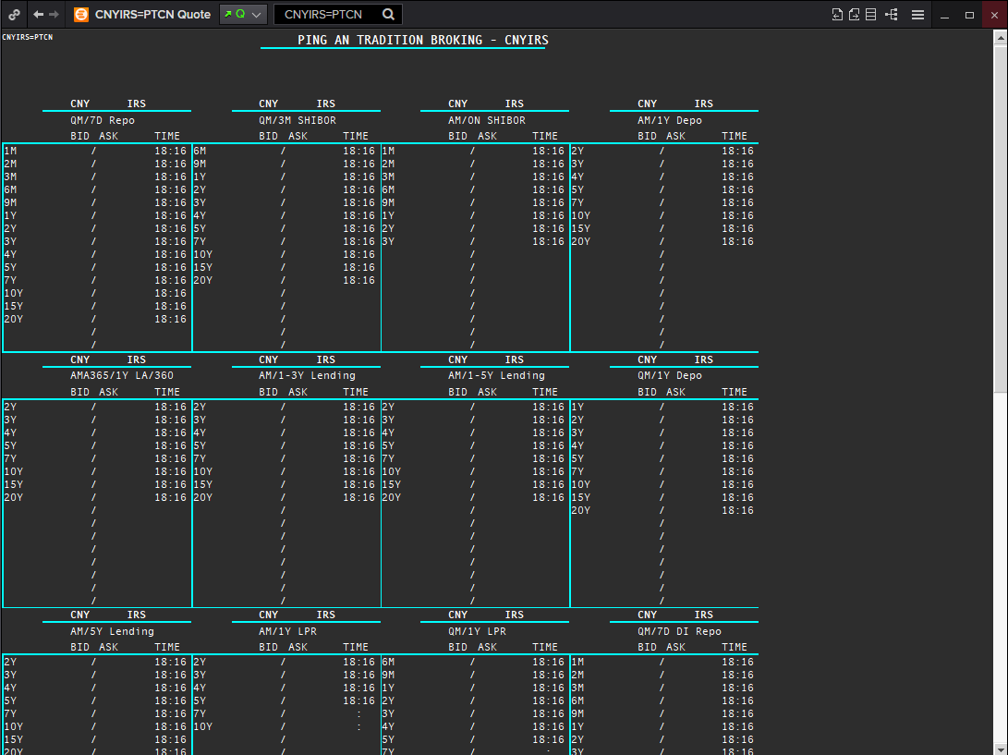Click the small CNYIRS=PTCN label at top-left
The image size is (1008, 755).
28,37
